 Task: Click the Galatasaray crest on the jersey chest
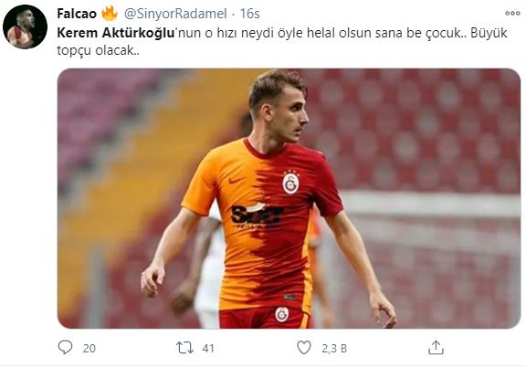click(290, 183)
